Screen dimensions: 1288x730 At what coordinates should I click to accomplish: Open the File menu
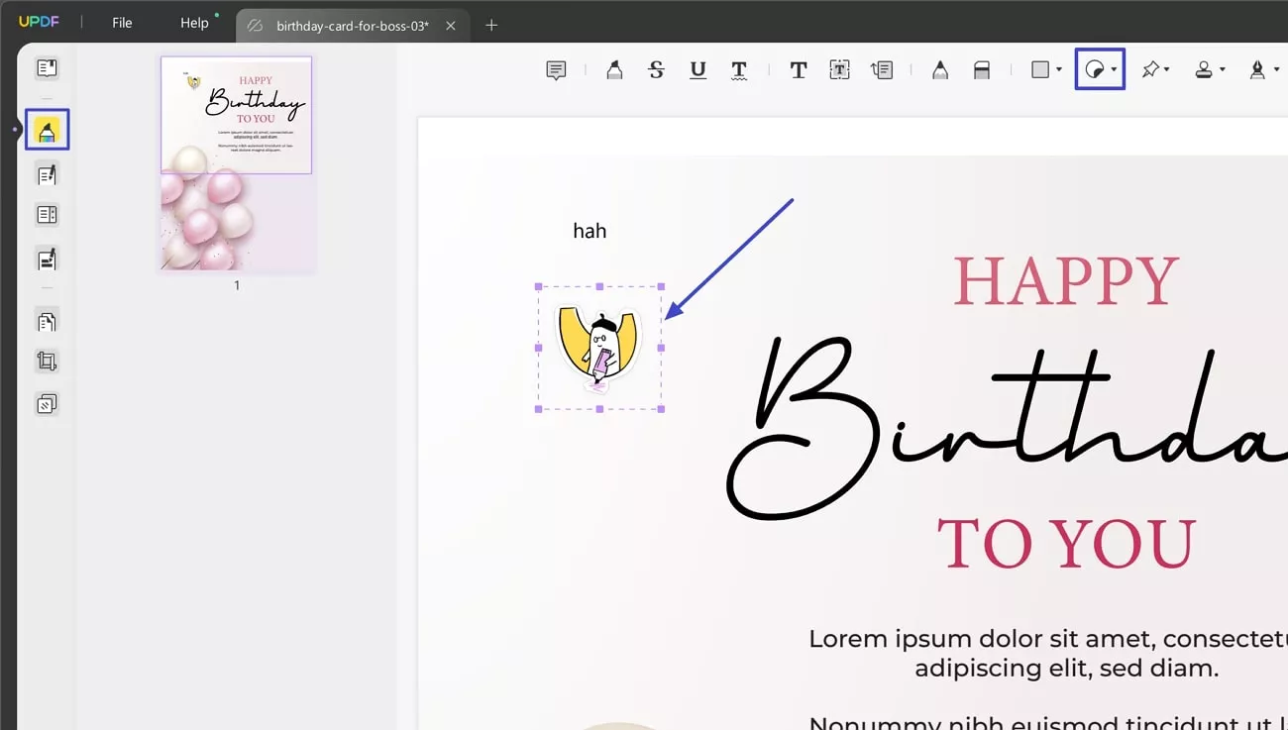coord(121,22)
